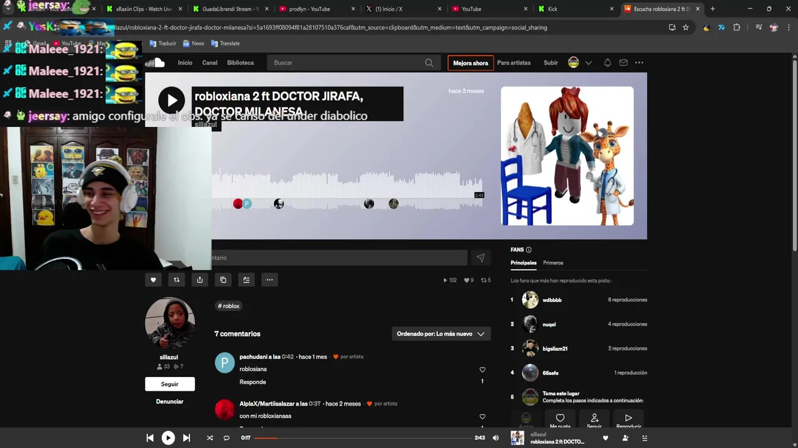Open the Chrome three-dot menu
Image resolution: width=798 pixels, height=448 pixels.
tap(789, 27)
